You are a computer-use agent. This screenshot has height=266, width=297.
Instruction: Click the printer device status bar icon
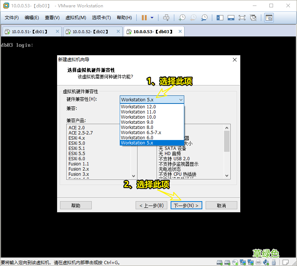click(x=258, y=262)
